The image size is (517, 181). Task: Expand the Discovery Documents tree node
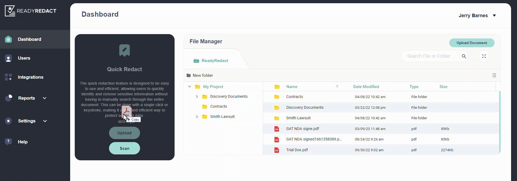point(197,96)
